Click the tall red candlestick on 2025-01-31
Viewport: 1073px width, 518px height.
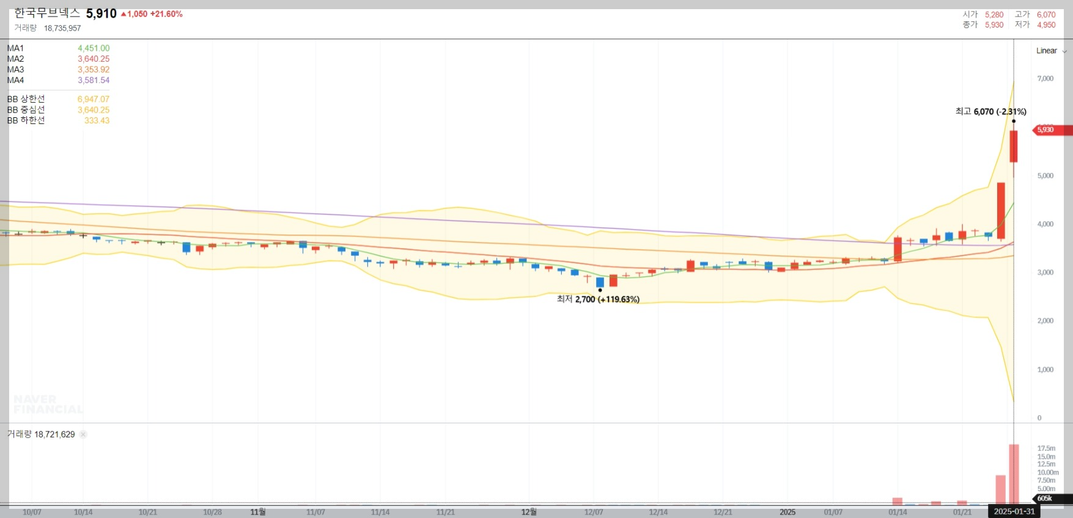coord(1014,147)
